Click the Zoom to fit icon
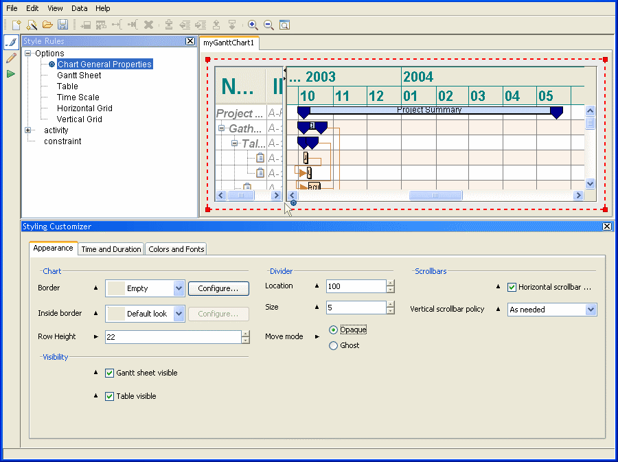 tap(284, 25)
